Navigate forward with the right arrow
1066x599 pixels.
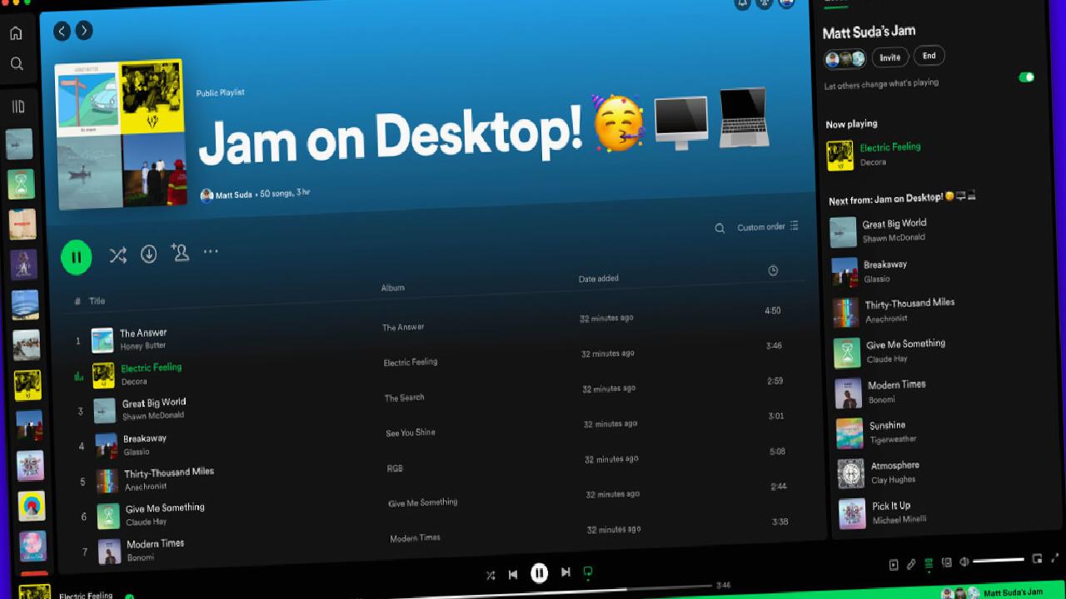[x=84, y=31]
